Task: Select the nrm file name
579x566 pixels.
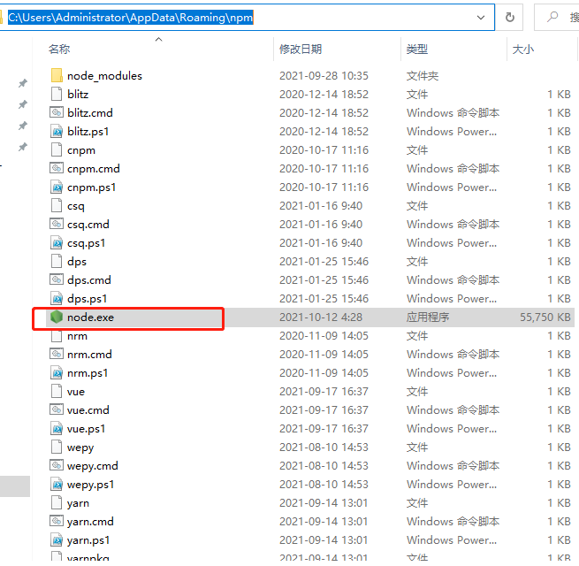Action: [x=77, y=336]
